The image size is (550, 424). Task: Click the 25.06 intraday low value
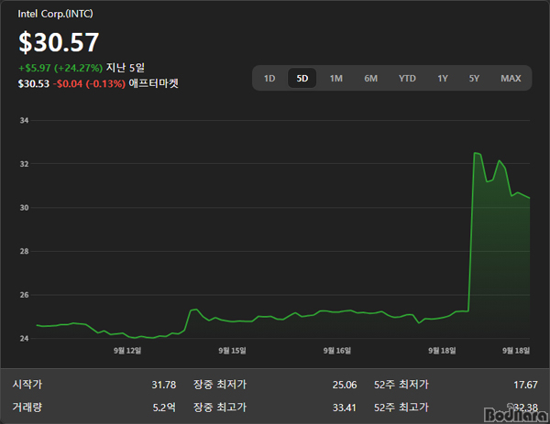click(x=345, y=385)
